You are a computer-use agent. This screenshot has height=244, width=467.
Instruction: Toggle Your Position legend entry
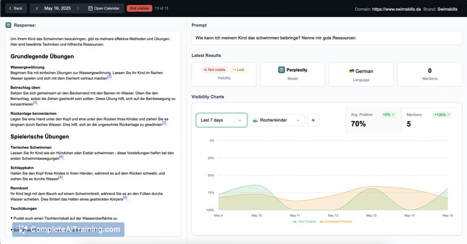(304, 222)
